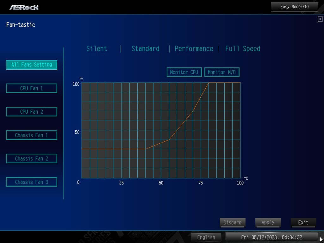The height and width of the screenshot is (243, 324).
Task: Click the 50 percent axis label
Action: 77,132
